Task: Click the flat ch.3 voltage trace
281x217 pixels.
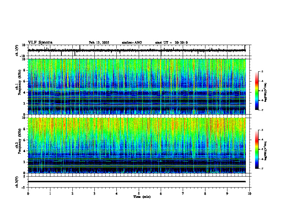Action: point(137,182)
